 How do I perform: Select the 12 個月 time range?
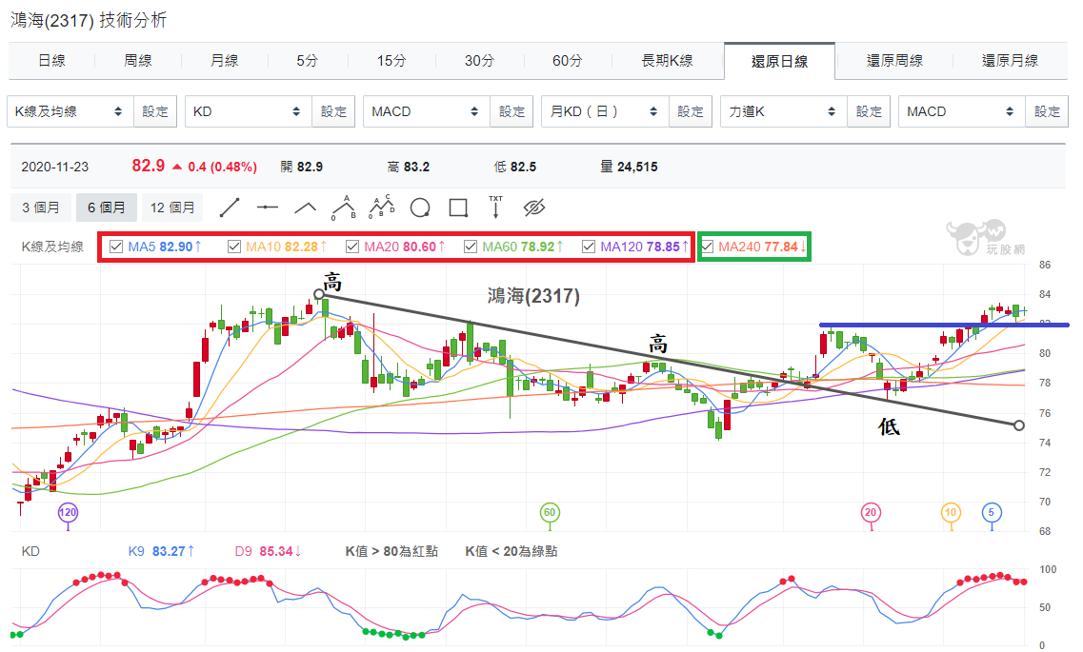pyautogui.click(x=172, y=207)
